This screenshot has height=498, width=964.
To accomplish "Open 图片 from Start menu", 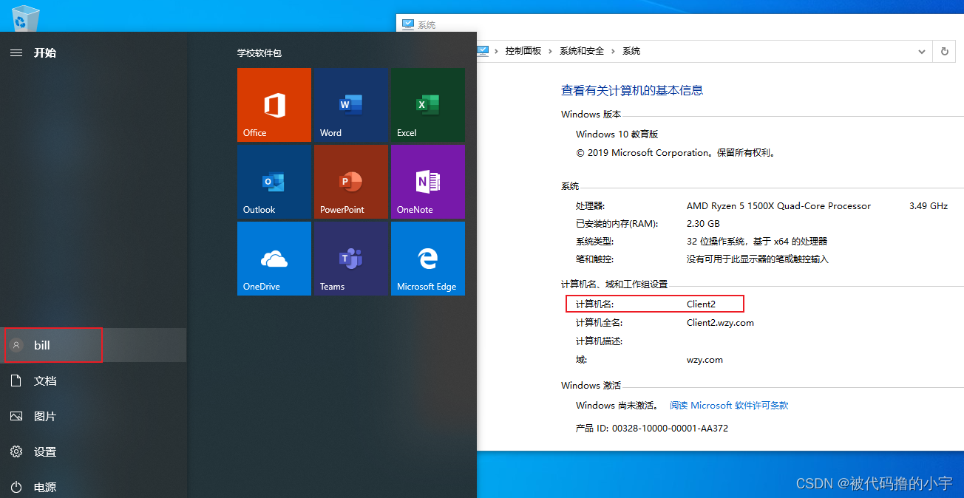I will [x=93, y=416].
